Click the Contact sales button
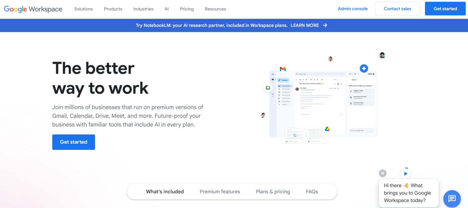 [397, 9]
